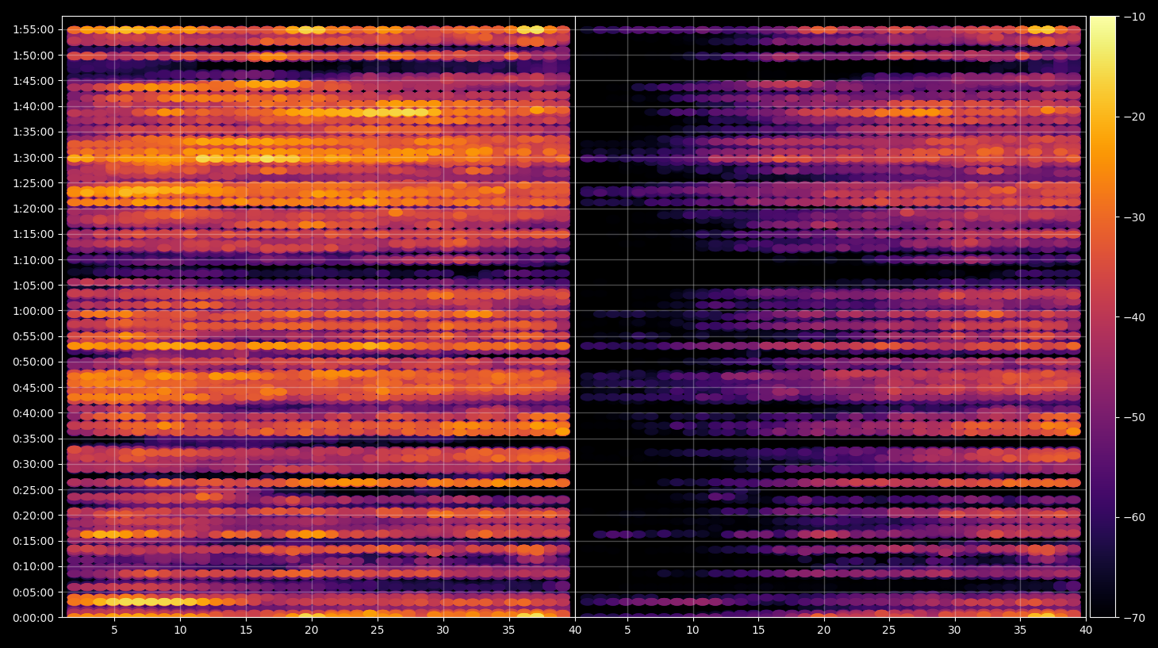
Task: Select the 1:25:00 y-axis time label
Action: coord(33,183)
